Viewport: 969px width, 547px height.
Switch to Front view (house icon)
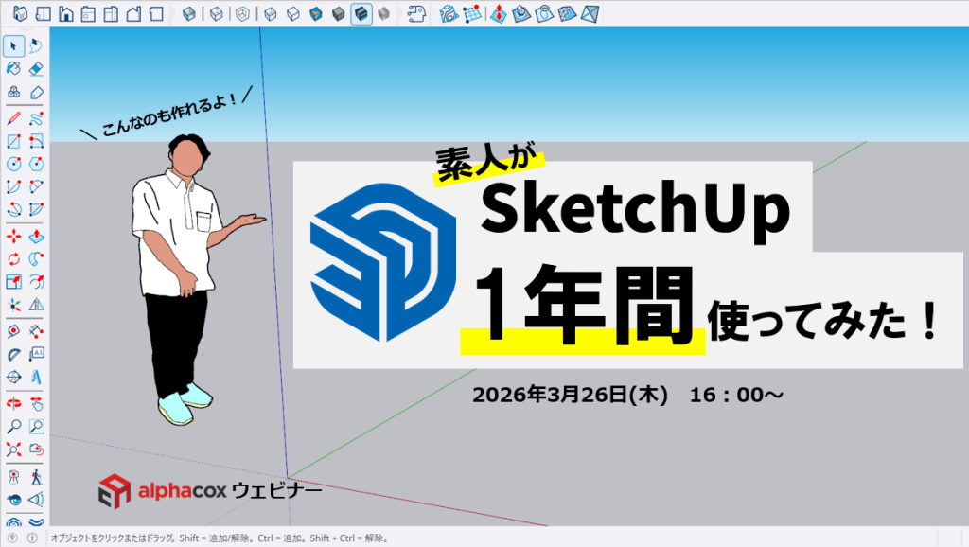(x=65, y=14)
